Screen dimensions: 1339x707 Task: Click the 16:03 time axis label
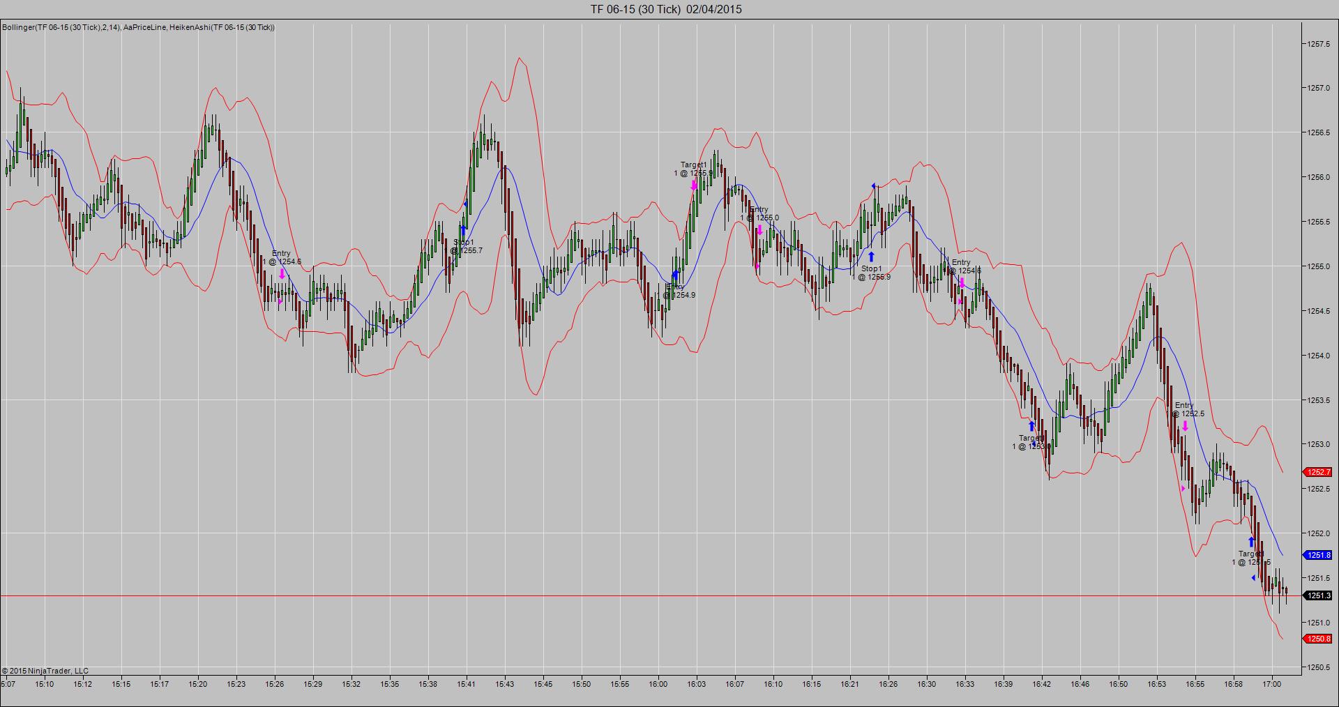697,684
